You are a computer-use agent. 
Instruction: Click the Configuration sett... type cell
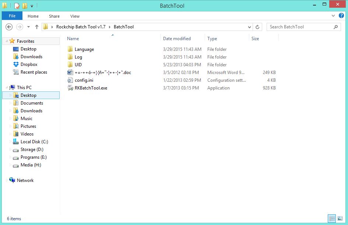tap(226, 80)
